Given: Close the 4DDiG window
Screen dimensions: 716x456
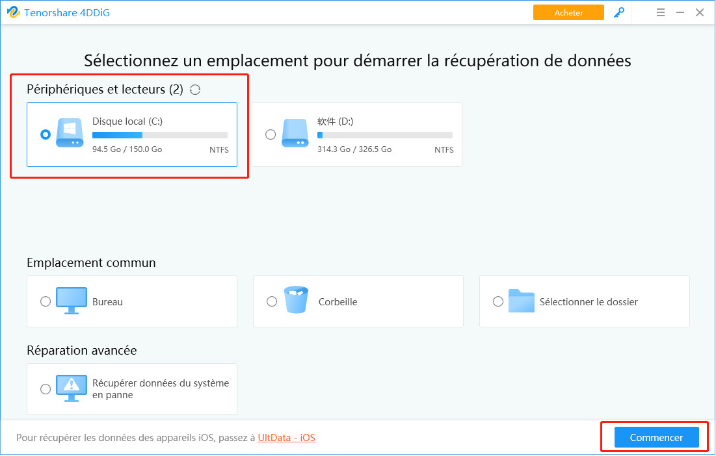Looking at the screenshot, I should tap(700, 13).
